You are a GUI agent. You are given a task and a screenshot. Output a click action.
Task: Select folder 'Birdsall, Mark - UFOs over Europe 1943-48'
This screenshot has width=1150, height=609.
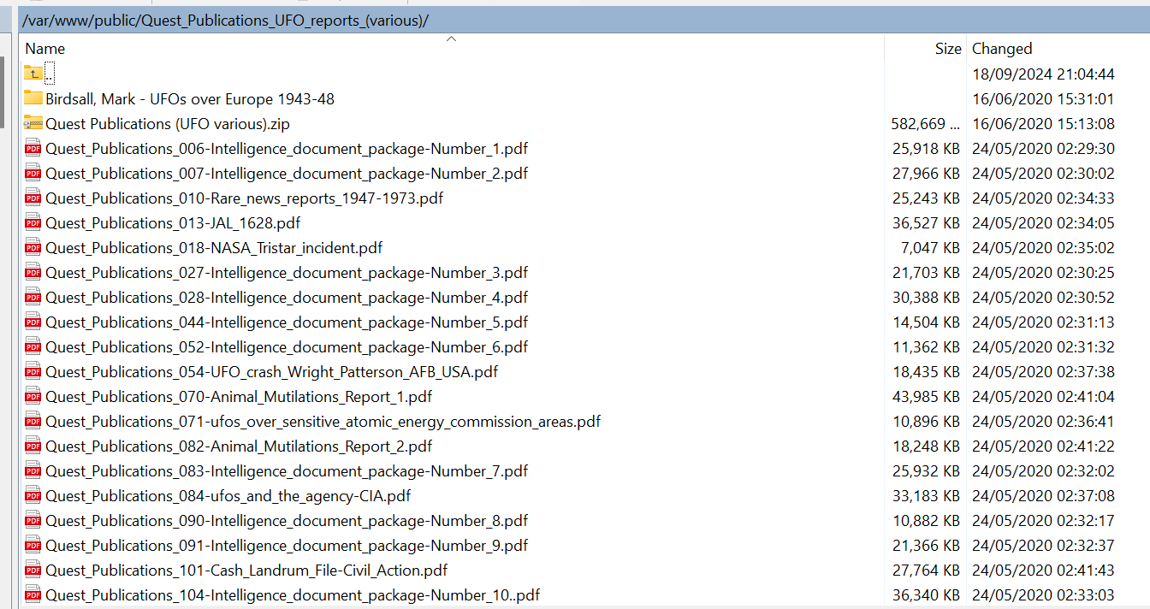click(x=190, y=99)
